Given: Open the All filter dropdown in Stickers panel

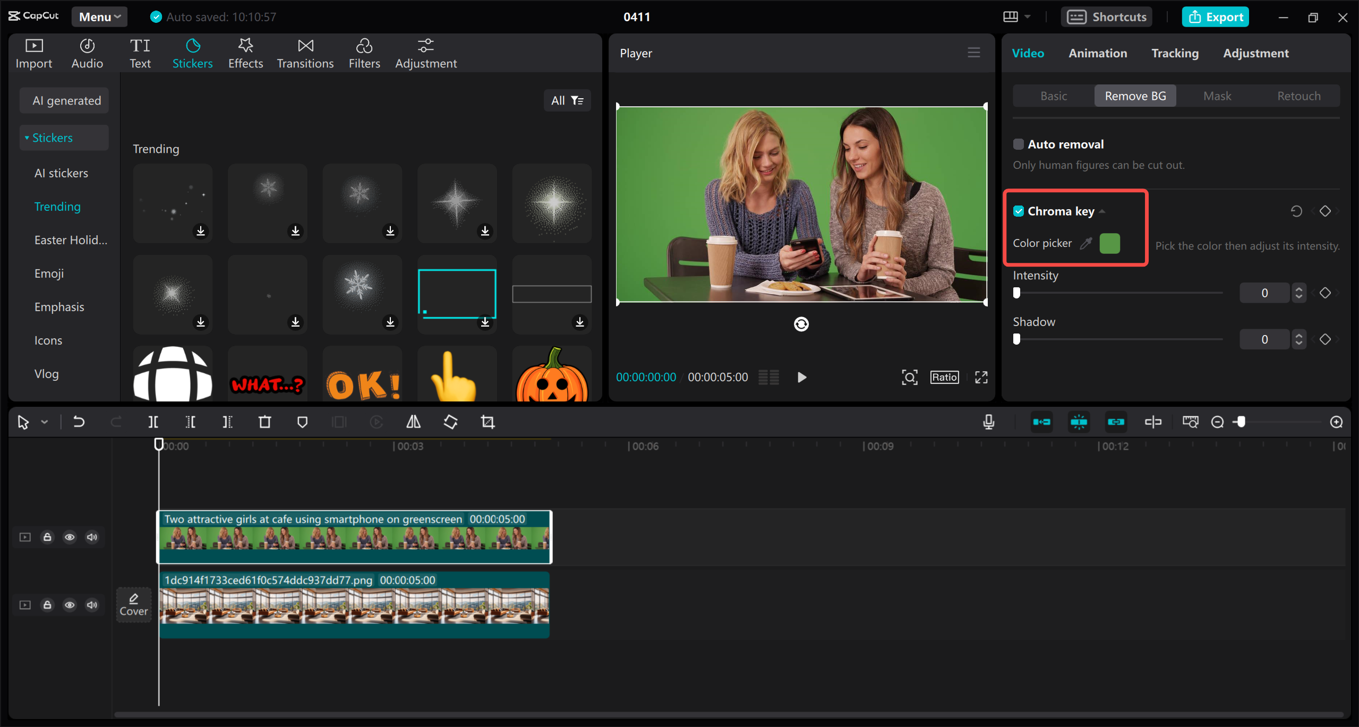Looking at the screenshot, I should click(x=567, y=100).
